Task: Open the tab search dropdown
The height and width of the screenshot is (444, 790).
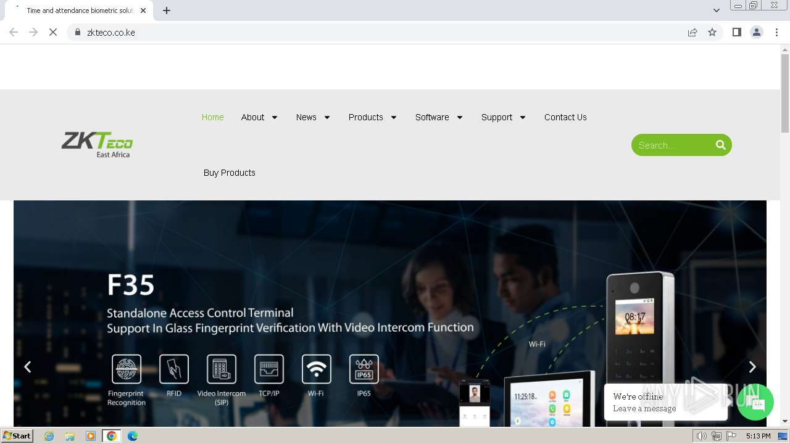Action: (717, 10)
